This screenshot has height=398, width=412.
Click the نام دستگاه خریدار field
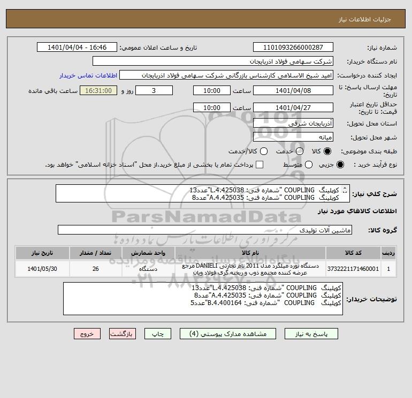pos(213,61)
